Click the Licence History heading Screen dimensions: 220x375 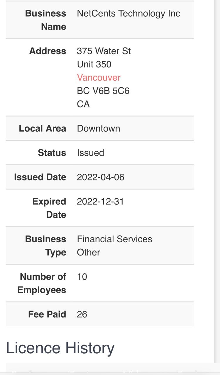[60, 348]
